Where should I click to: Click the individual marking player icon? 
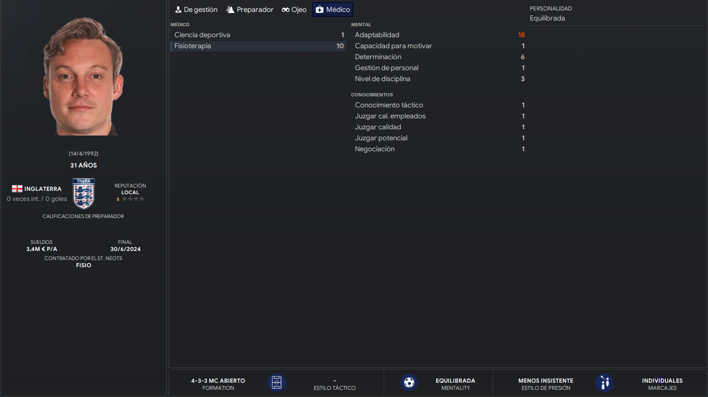pyautogui.click(x=604, y=383)
